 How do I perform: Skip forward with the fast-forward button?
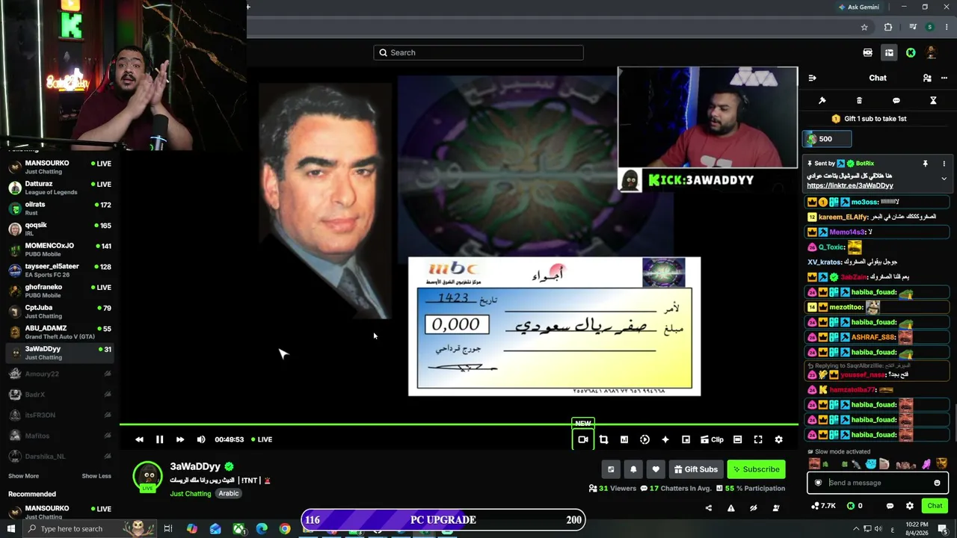point(180,439)
